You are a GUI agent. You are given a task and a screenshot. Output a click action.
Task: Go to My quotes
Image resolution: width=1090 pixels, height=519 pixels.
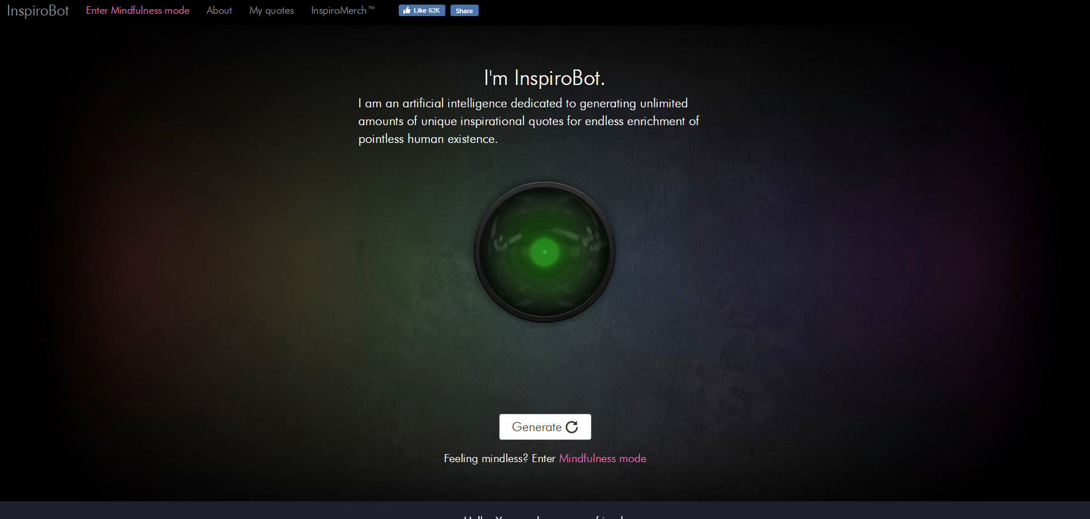click(x=271, y=10)
